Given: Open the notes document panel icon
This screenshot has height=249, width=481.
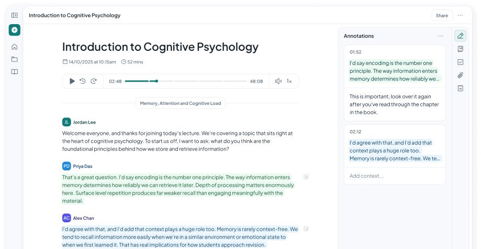Looking at the screenshot, I should tap(460, 89).
